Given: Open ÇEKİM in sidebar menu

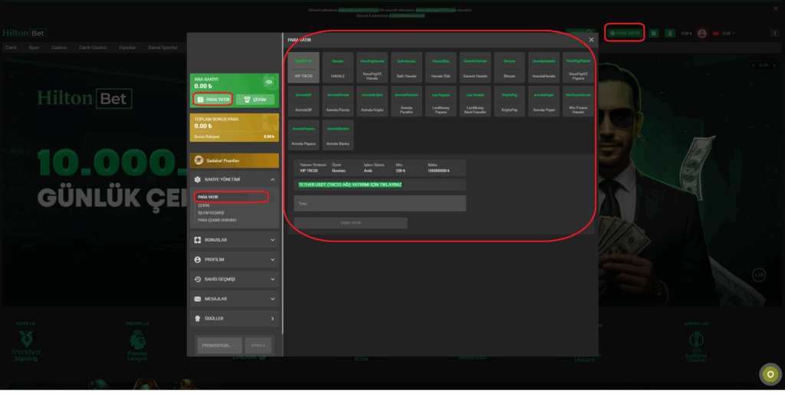Looking at the screenshot, I should (x=204, y=205).
